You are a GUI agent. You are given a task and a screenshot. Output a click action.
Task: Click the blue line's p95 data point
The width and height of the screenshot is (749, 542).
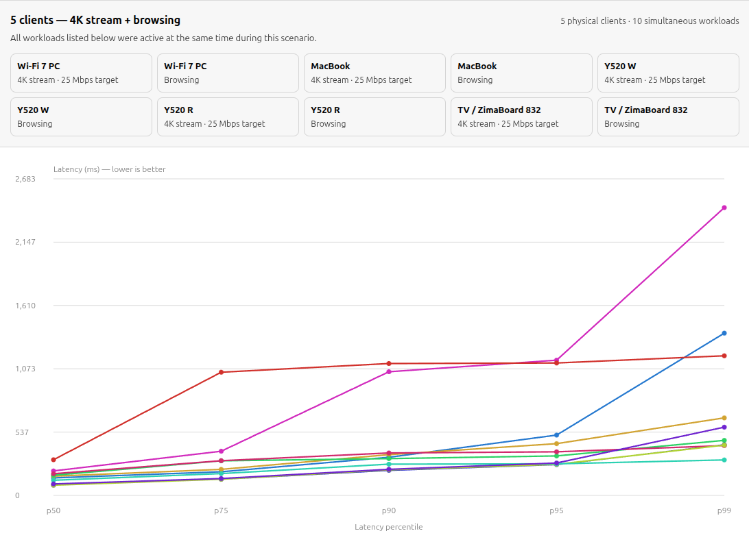(x=556, y=435)
